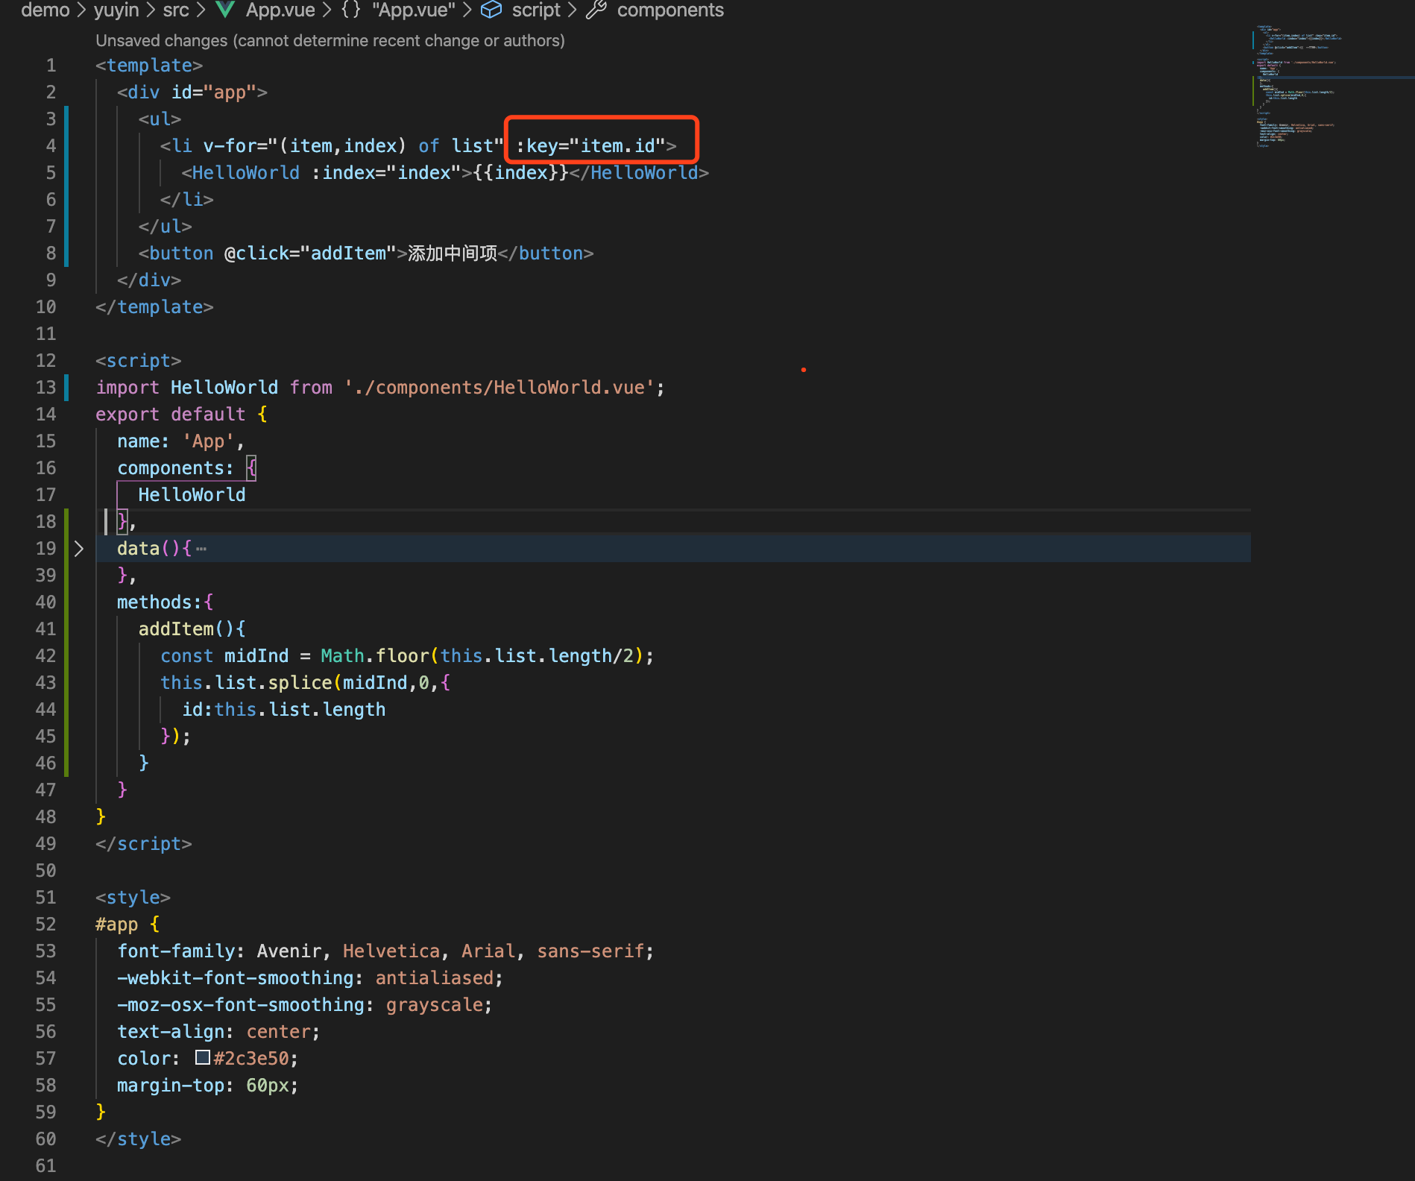The height and width of the screenshot is (1181, 1415).
Task: Click line number 1 in the gutter
Action: [51, 66]
